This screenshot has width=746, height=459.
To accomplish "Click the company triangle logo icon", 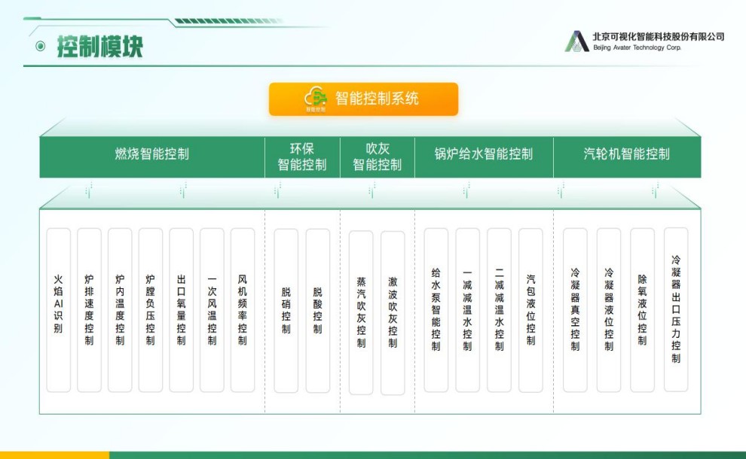I will coord(577,41).
